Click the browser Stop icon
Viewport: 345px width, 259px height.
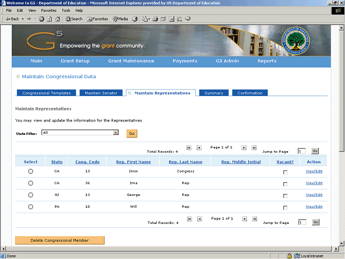pyautogui.click(x=42, y=19)
